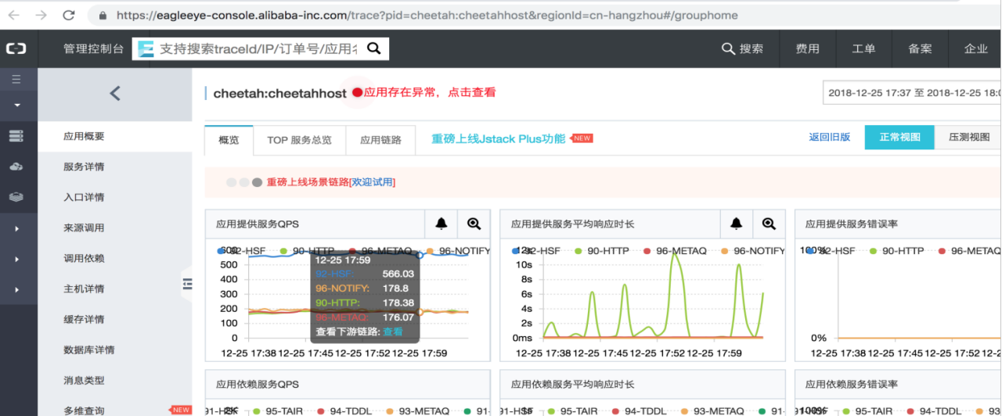Click the browser address bar URL
This screenshot has width=1002, height=416.
pyautogui.click(x=427, y=15)
